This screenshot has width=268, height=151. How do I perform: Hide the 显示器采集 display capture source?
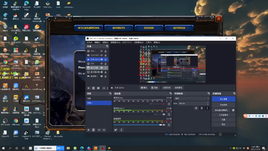point(102,72)
